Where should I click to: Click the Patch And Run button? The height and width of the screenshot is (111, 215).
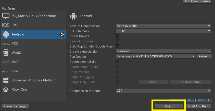click(190, 82)
